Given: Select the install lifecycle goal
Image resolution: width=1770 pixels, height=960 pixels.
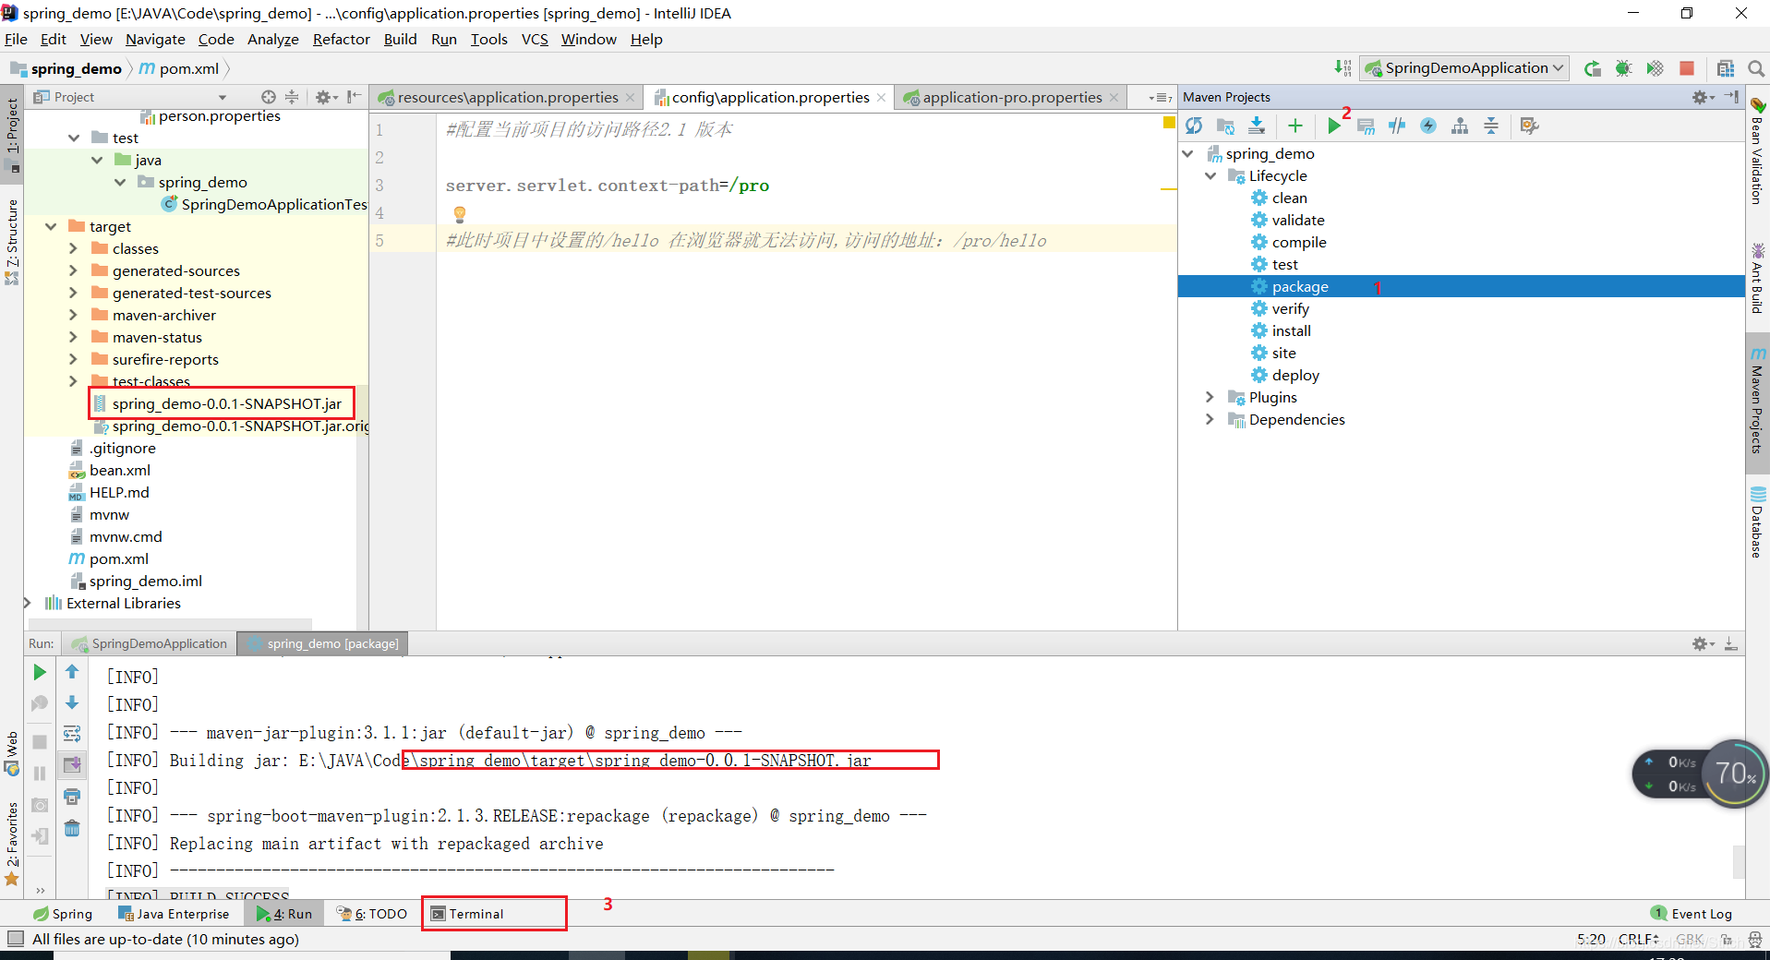Looking at the screenshot, I should coord(1291,330).
